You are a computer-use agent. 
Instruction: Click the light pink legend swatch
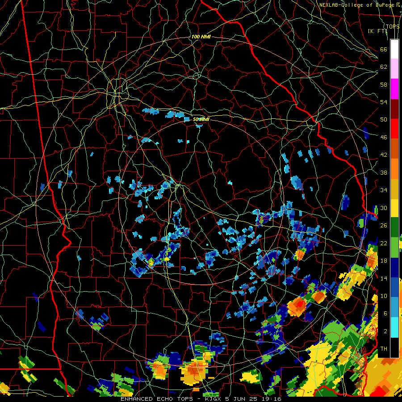click(394, 69)
